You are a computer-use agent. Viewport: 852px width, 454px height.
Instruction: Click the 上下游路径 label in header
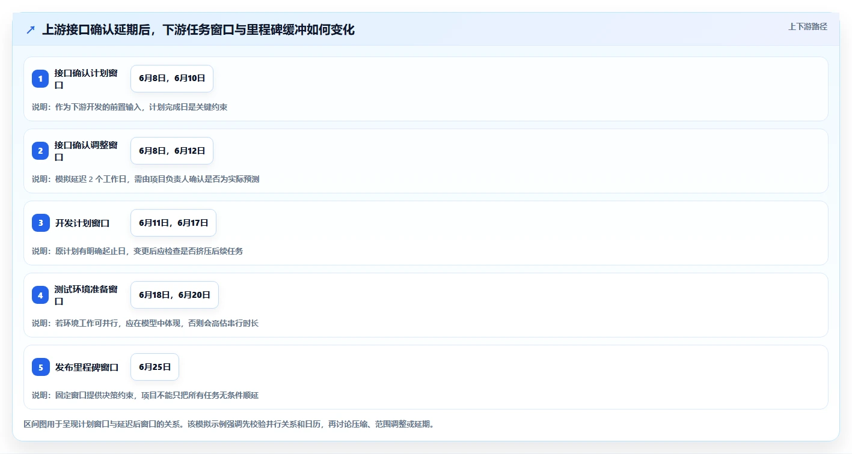[x=808, y=26]
